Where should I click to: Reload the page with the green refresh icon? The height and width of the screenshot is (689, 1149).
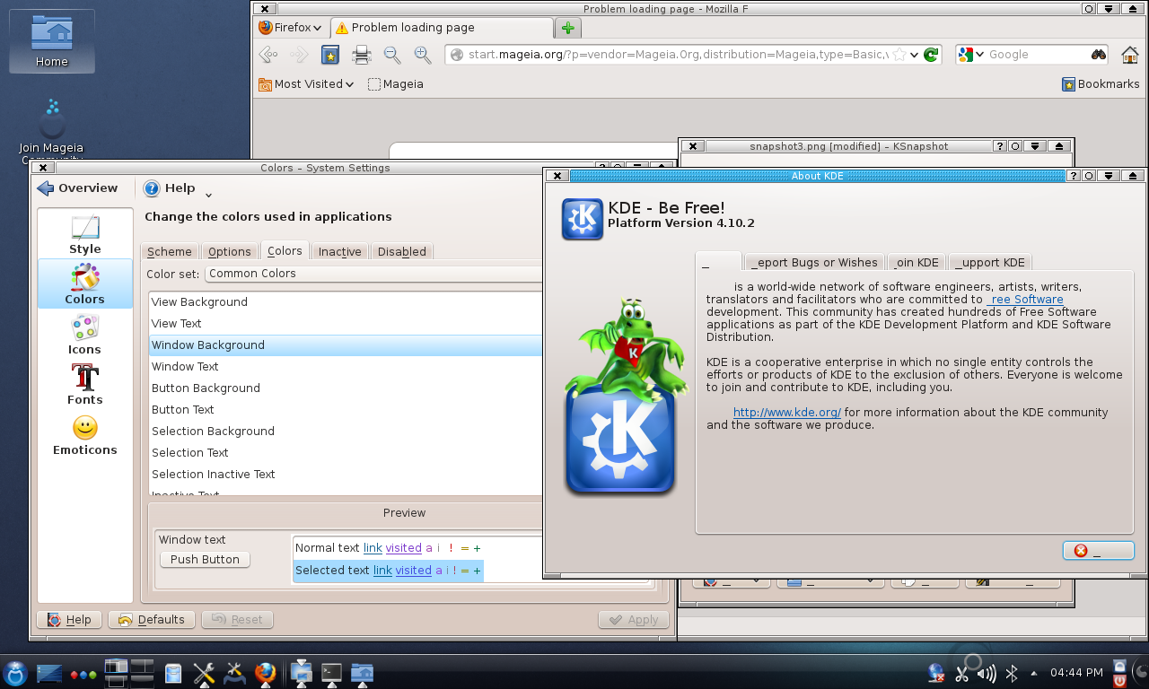click(x=931, y=55)
